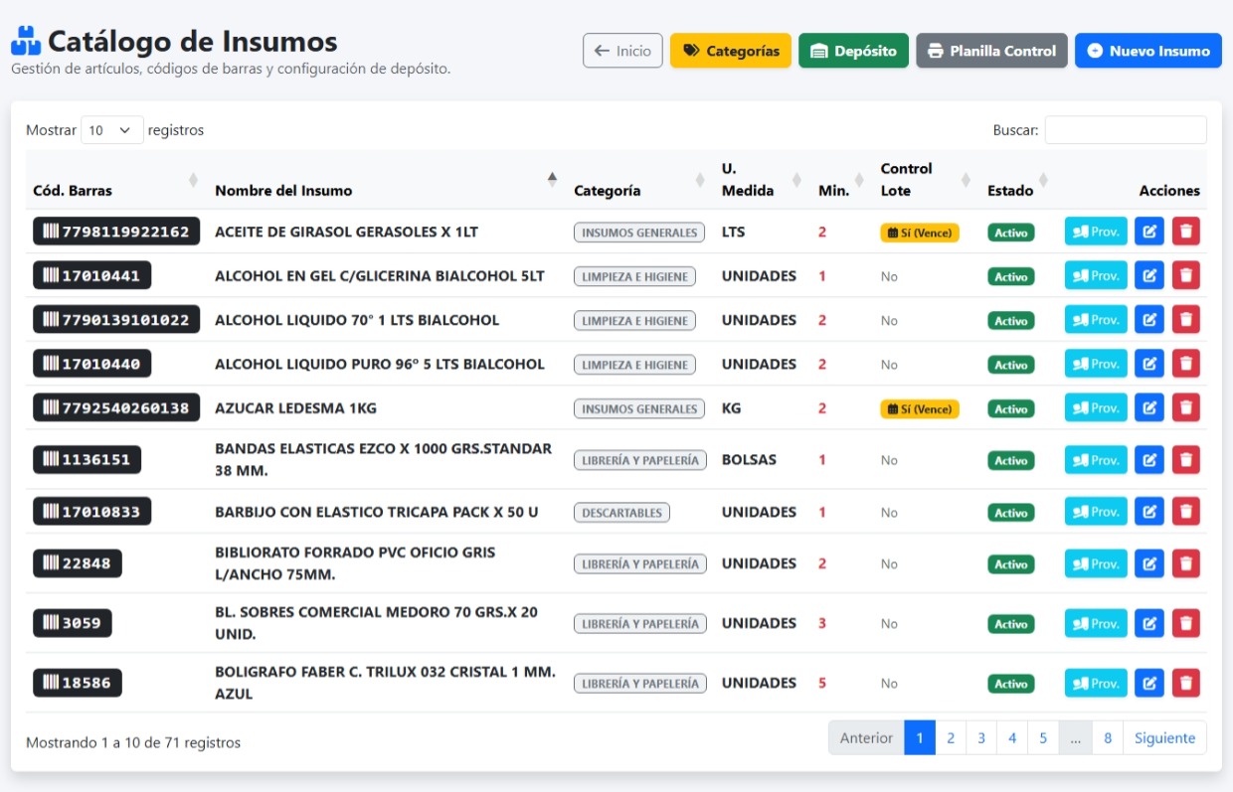Open the Depósito configuration

click(x=853, y=51)
